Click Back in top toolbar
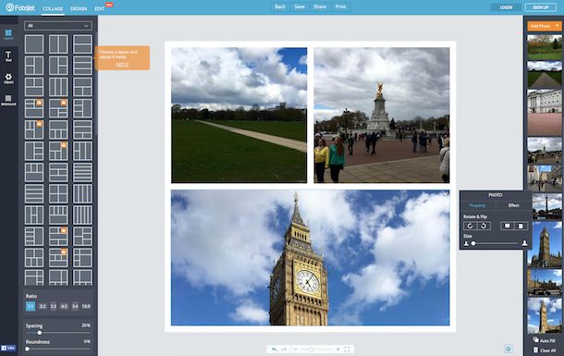 pos(280,6)
